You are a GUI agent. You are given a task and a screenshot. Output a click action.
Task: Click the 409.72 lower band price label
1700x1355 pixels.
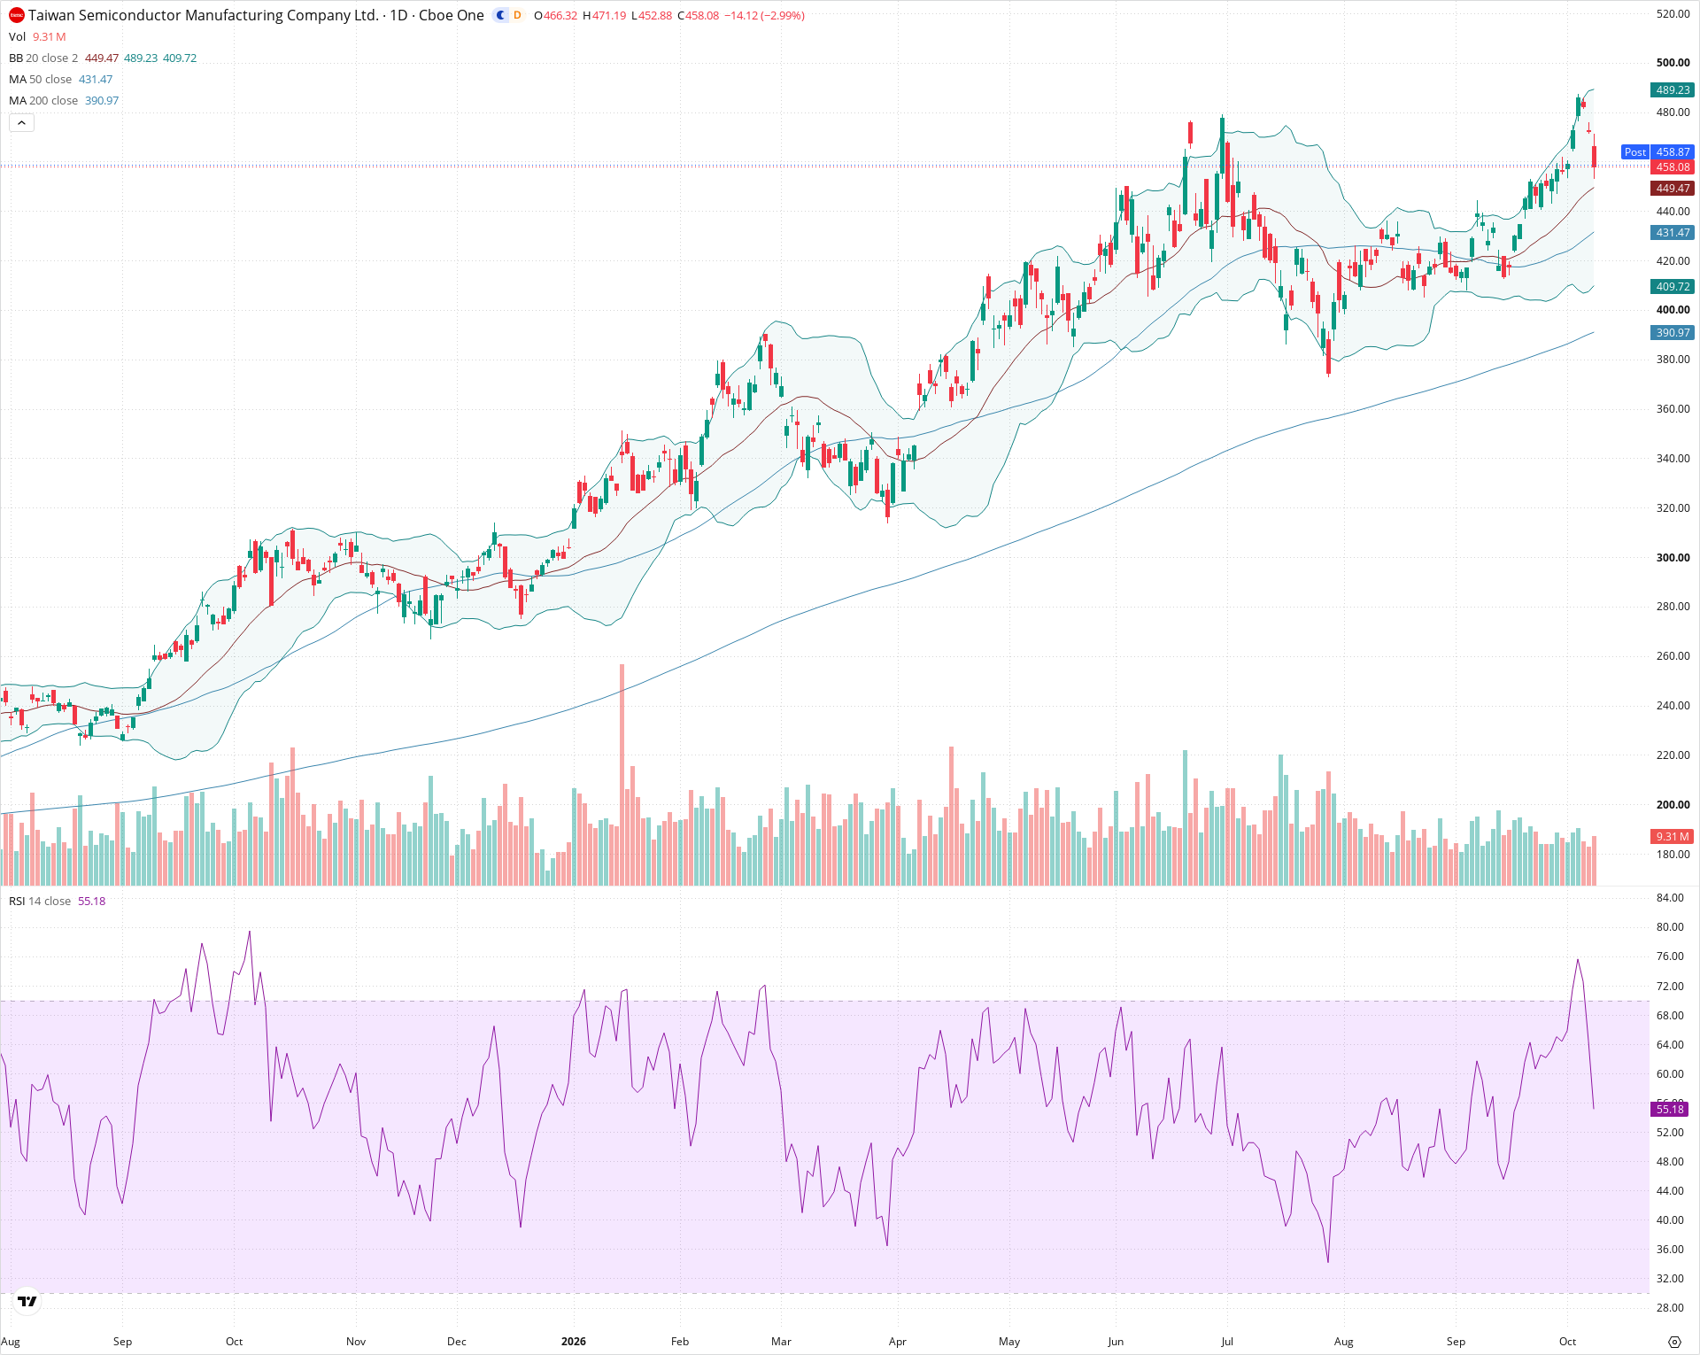[1673, 286]
